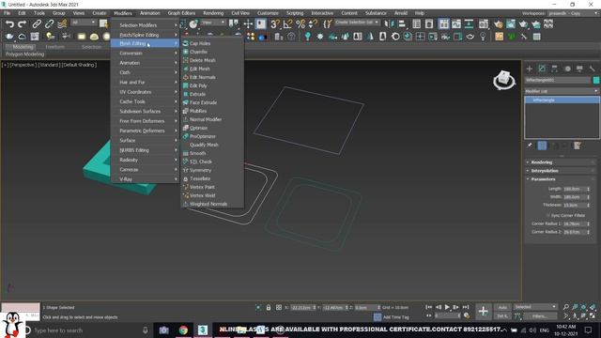601x338 pixels.
Task: Open the key Filters button
Action: click(x=540, y=315)
